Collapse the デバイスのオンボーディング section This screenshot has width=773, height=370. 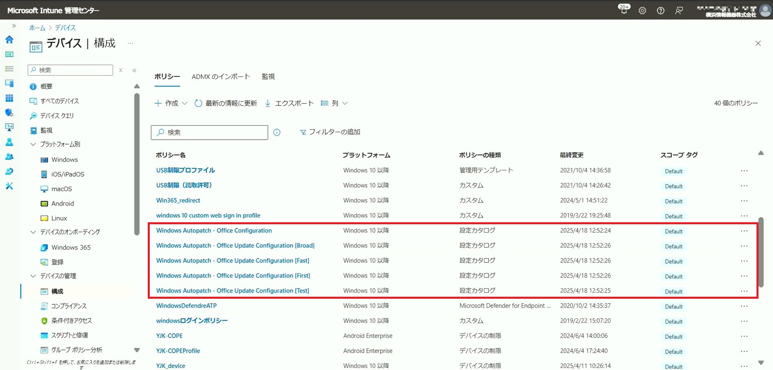click(33, 232)
